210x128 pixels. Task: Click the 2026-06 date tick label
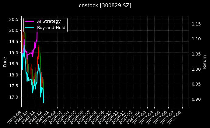click(x=78, y=117)
